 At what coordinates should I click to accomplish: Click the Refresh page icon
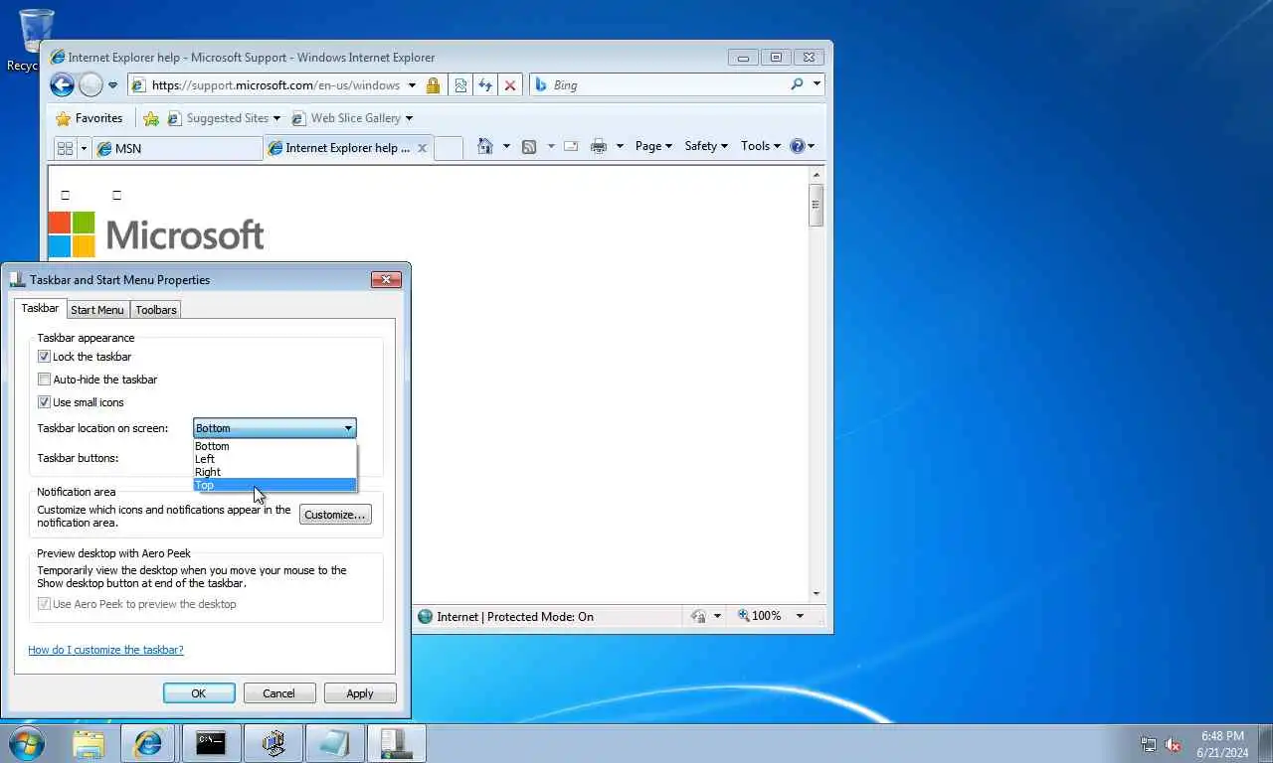point(485,85)
